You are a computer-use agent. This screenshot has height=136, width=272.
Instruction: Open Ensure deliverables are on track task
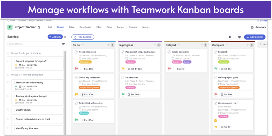click(x=37, y=120)
